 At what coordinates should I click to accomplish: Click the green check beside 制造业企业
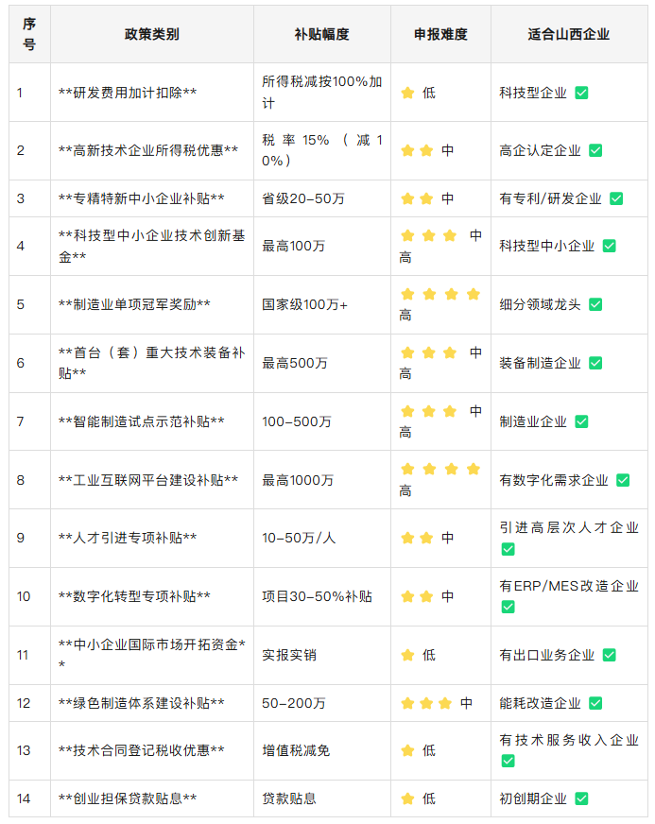[x=581, y=421]
